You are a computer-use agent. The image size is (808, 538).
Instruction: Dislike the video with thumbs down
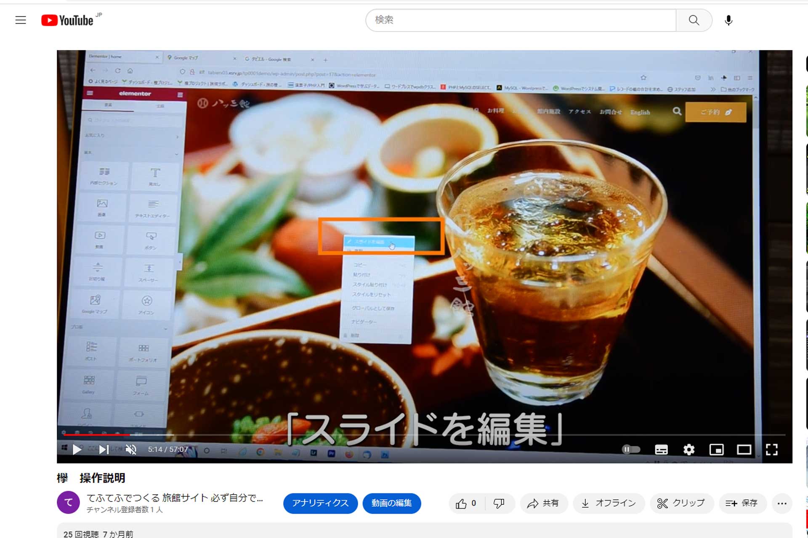(x=499, y=503)
